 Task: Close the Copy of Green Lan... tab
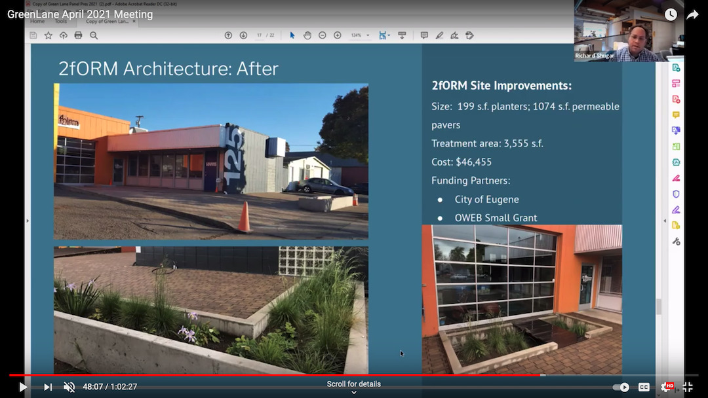[134, 21]
